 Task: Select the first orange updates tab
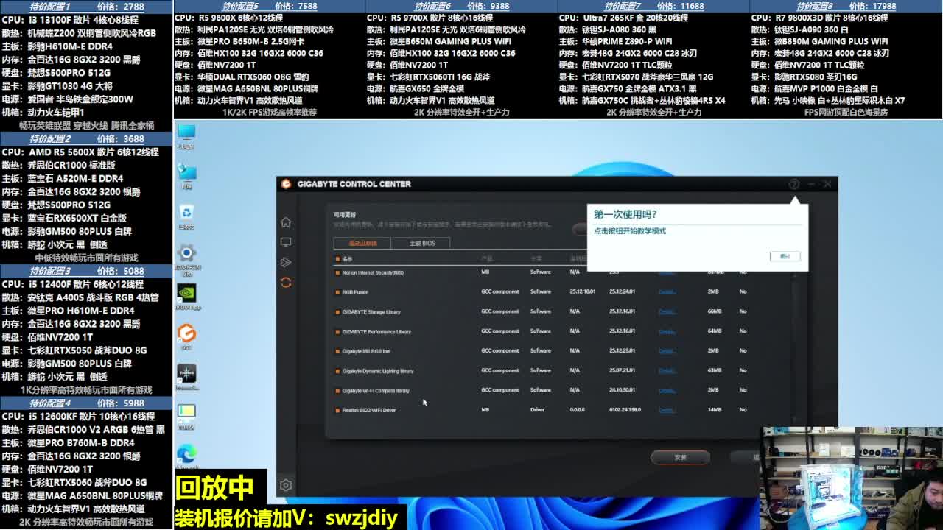[x=362, y=243]
